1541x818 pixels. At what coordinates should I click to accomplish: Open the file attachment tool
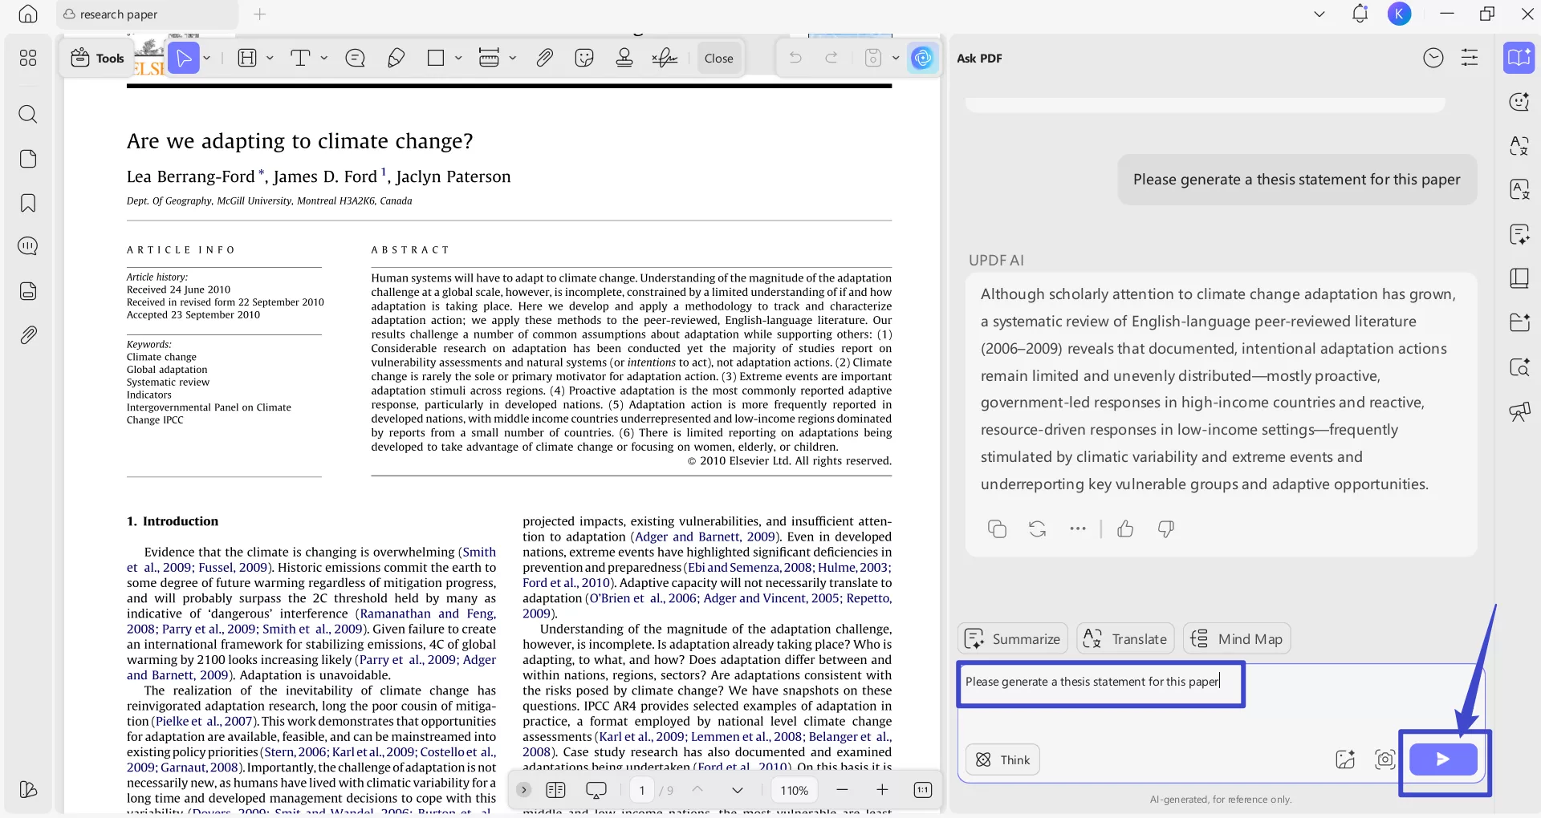point(545,58)
